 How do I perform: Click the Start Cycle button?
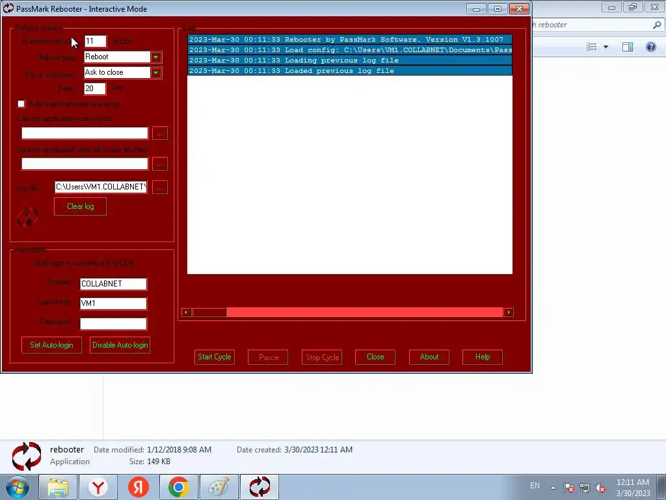click(x=215, y=357)
